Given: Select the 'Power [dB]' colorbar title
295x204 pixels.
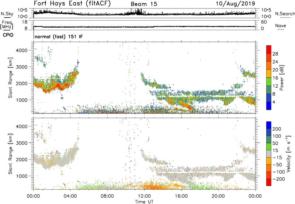Looking at the screenshot, I should 281,78.
